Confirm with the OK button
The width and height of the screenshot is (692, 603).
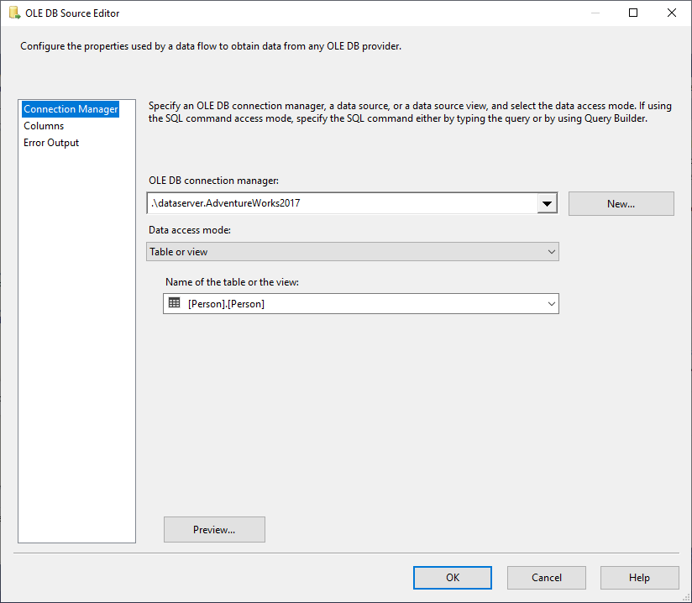[x=453, y=578]
